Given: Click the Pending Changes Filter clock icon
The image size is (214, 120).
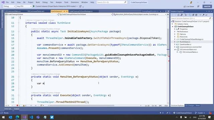Looking at the screenshot, I should coord(186,15).
